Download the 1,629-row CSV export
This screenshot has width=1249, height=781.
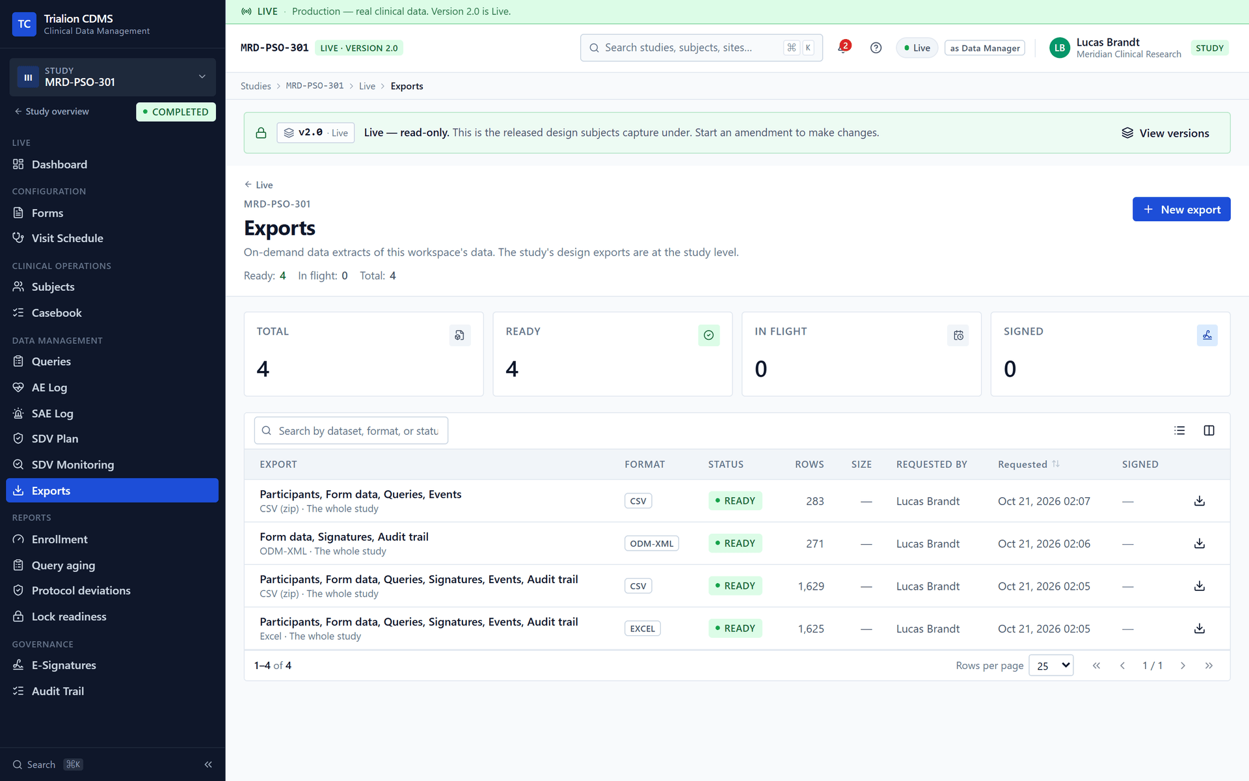click(x=1200, y=586)
